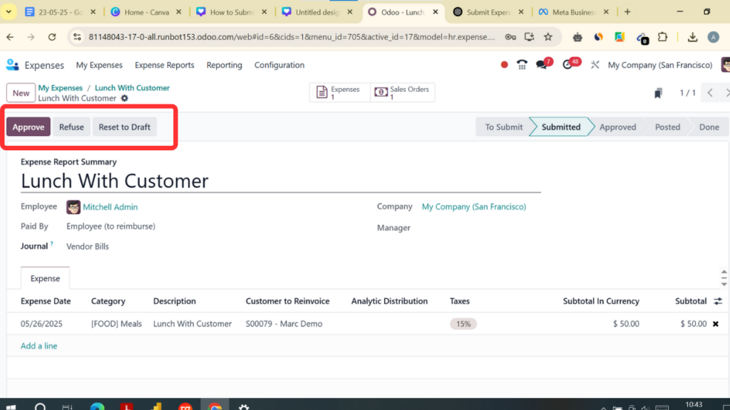Open site information icon in address bar

[x=77, y=37]
